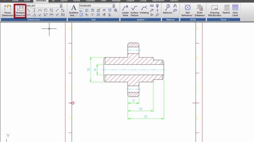Screen dimensions: 254x142
Task: Click the small upper balloon icon
Action: (175, 6)
